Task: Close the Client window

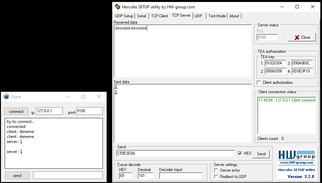Action: pos(99,97)
